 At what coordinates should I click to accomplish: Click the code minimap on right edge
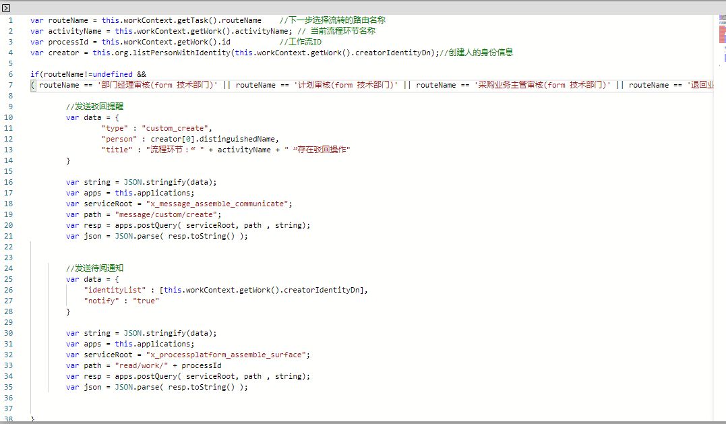tap(722, 39)
